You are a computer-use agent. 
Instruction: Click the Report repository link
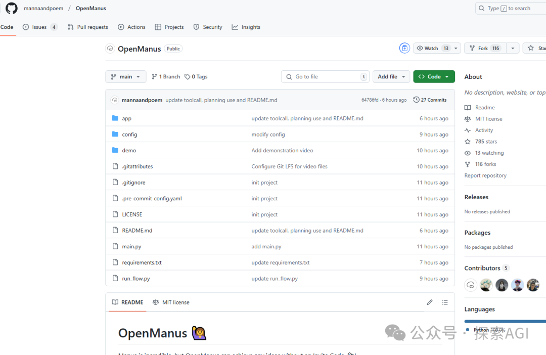pos(485,175)
